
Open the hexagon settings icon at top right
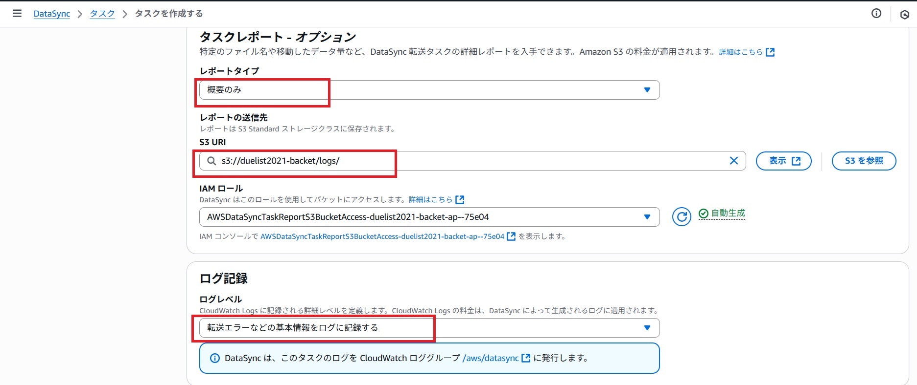[x=905, y=15]
